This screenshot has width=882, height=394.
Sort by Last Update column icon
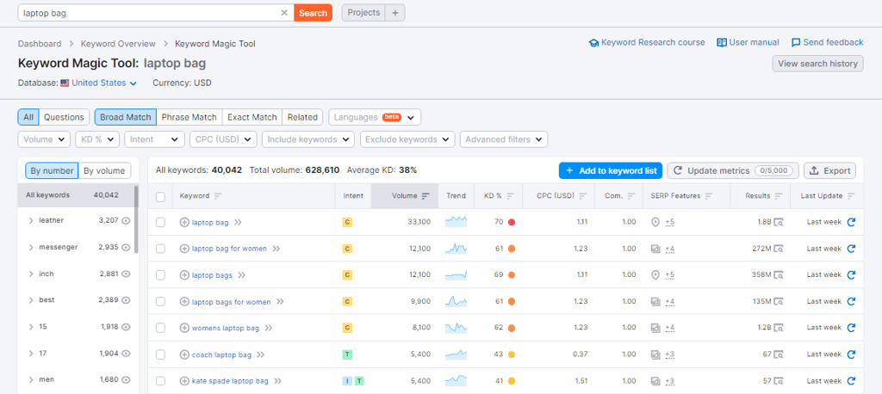pos(851,196)
